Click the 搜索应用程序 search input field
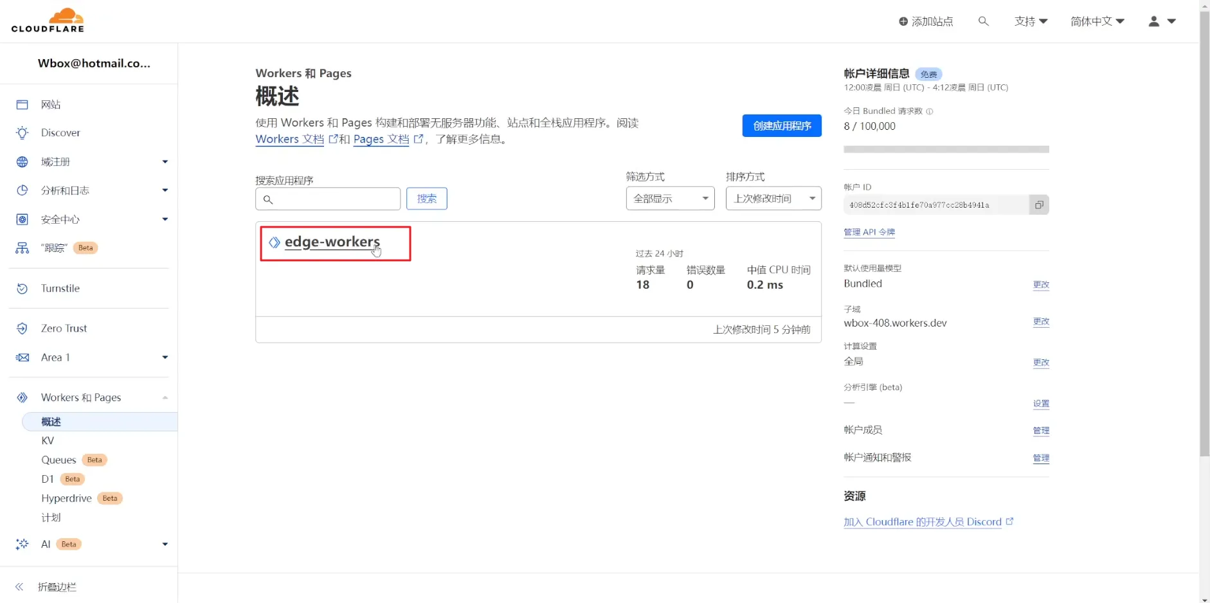Screen dimensions: 1210x603 point(328,199)
